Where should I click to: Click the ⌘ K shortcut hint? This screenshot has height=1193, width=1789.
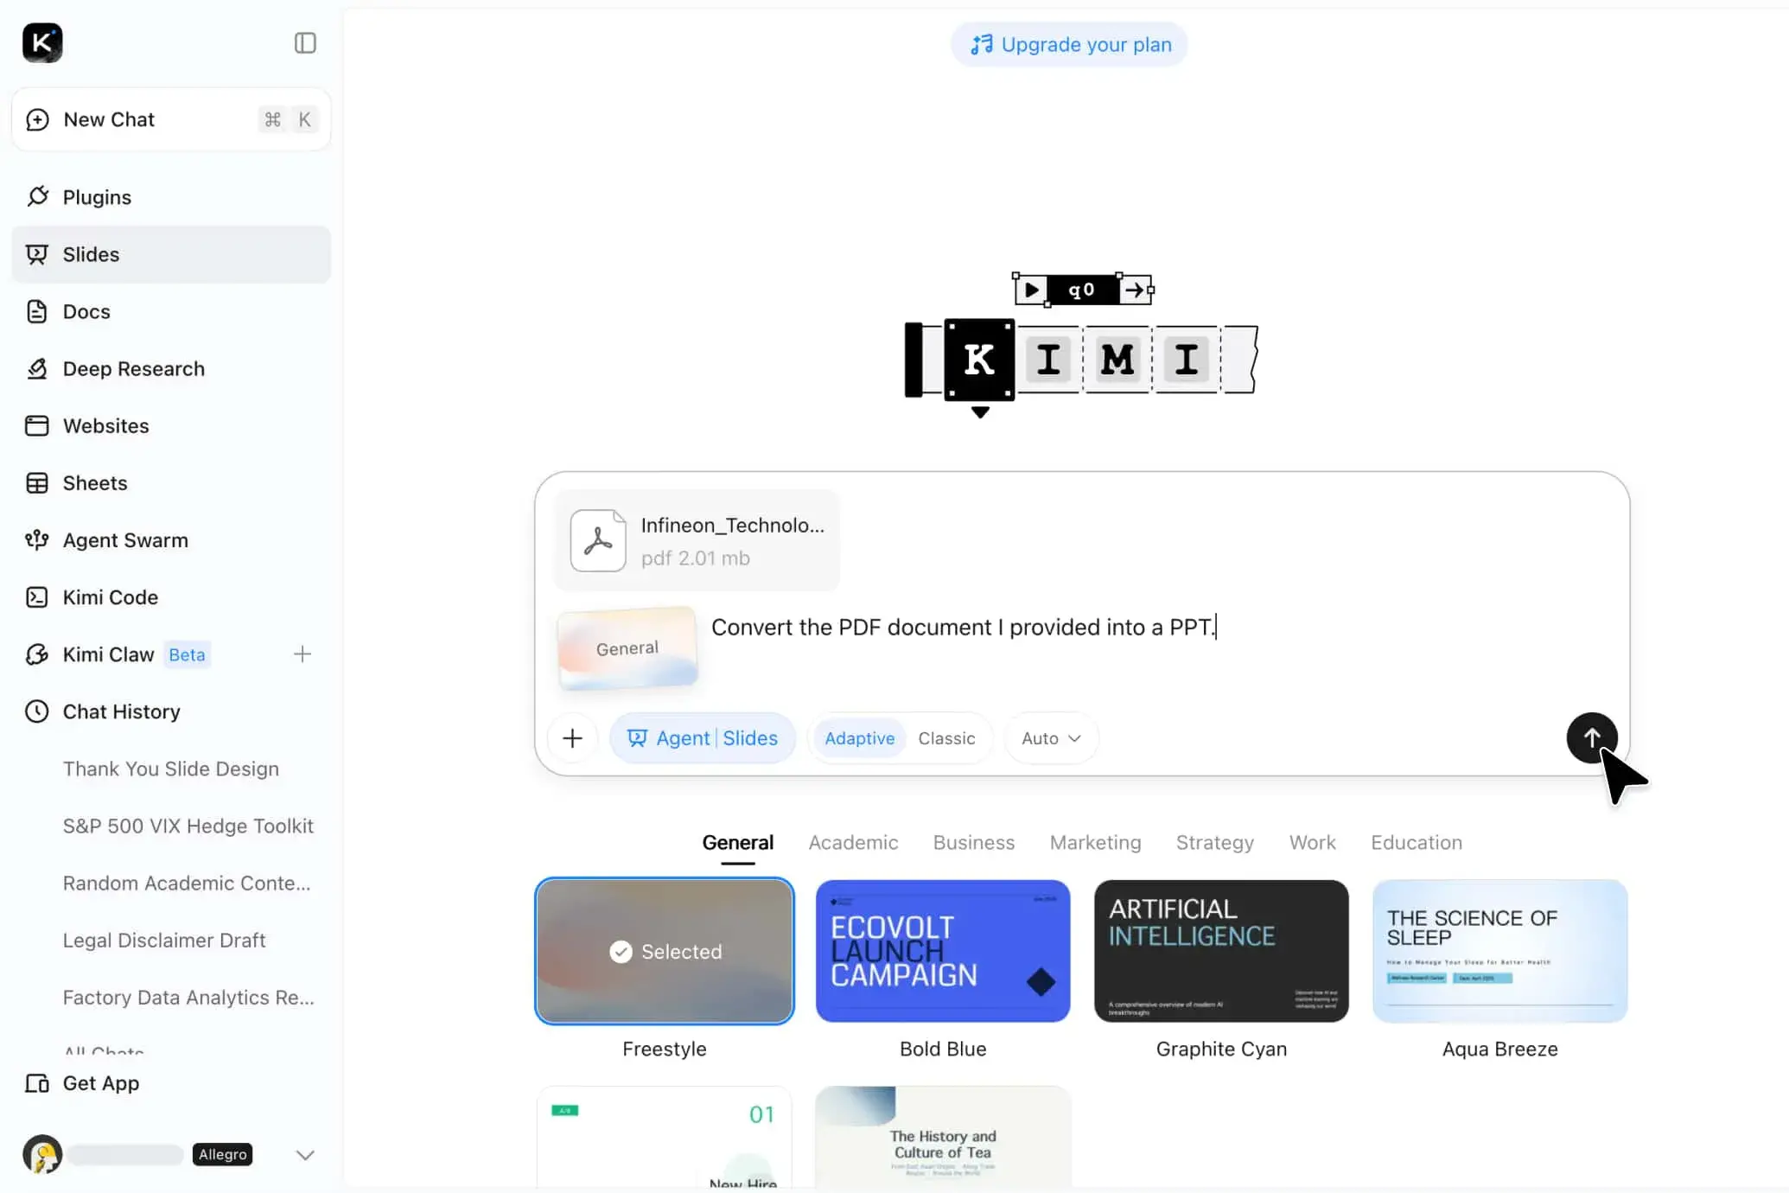click(x=289, y=119)
